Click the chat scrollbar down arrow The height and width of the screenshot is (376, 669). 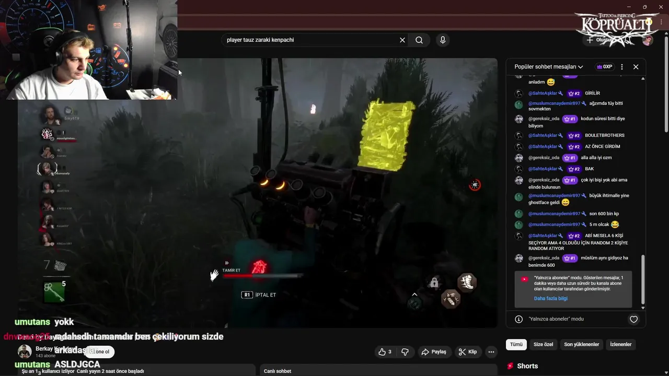pyautogui.click(x=643, y=308)
